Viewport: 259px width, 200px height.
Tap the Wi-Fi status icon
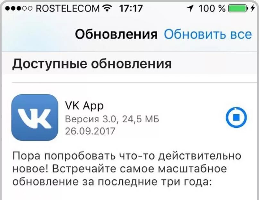click(x=107, y=8)
